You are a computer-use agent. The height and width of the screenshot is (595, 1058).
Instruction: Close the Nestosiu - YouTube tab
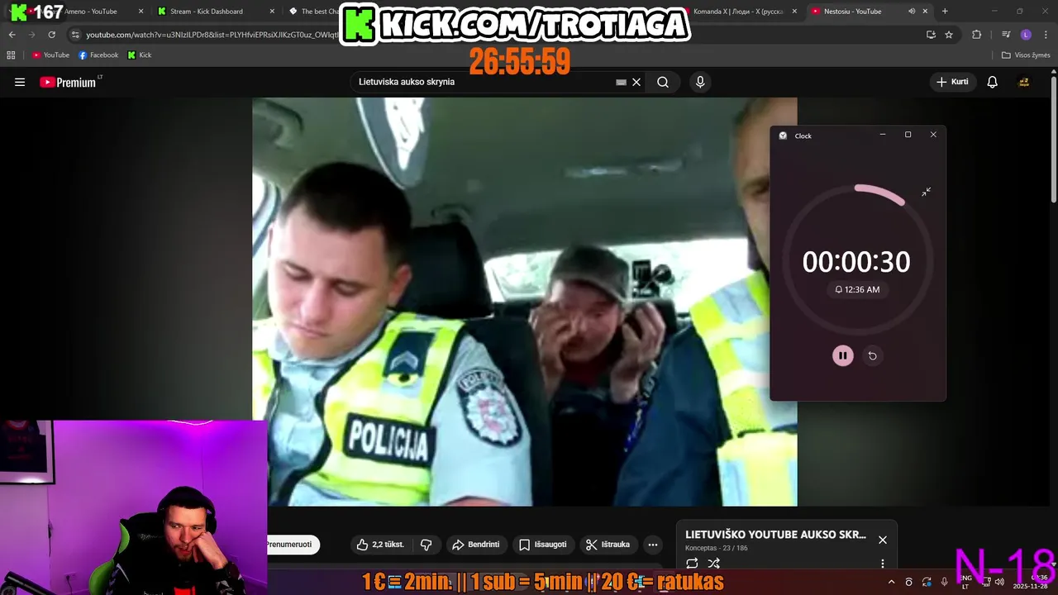pos(925,12)
